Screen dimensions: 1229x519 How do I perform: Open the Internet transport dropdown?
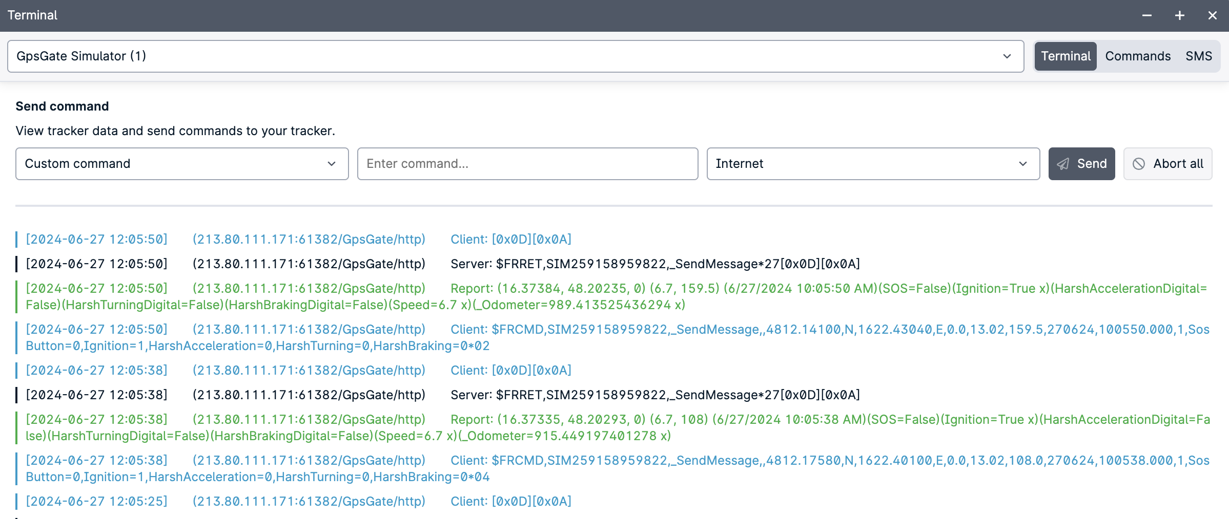coord(873,164)
